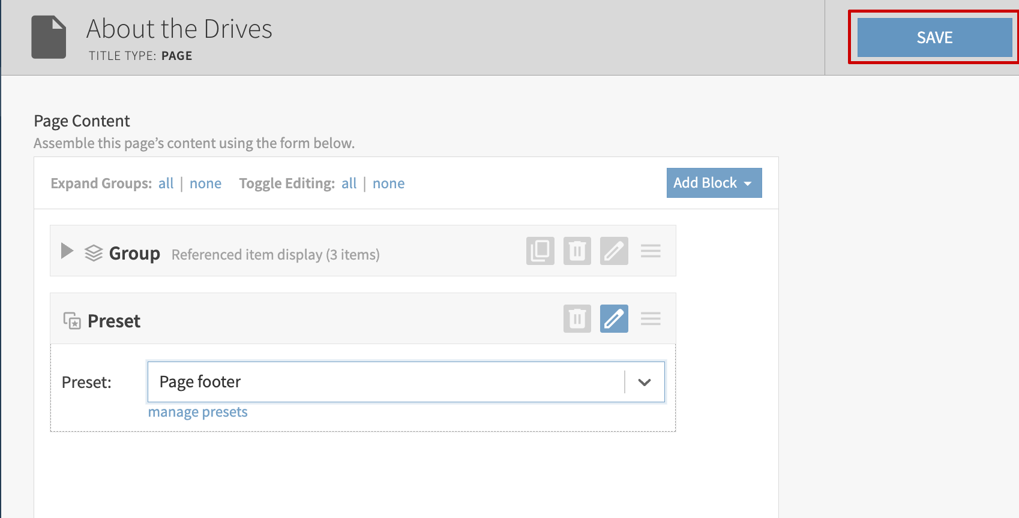This screenshot has height=518, width=1019.
Task: Save the About the Drives page
Action: (934, 37)
